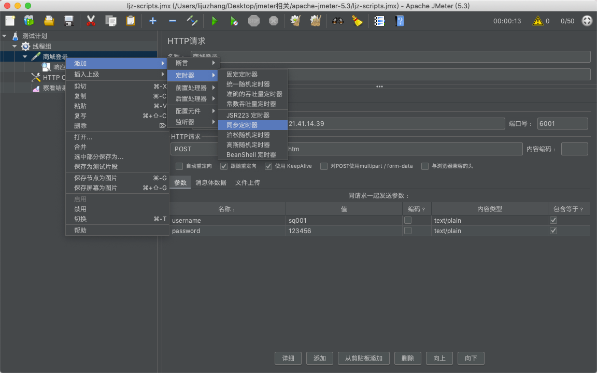Image resolution: width=597 pixels, height=373 pixels.
Task: Click the Shutdown round icon
Action: pyautogui.click(x=274, y=21)
